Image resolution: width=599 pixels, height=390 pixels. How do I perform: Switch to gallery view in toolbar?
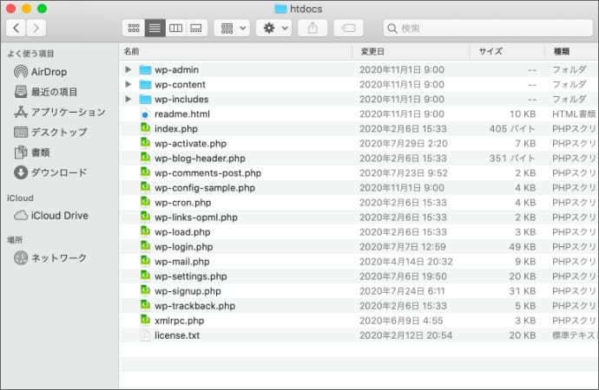[x=197, y=29]
